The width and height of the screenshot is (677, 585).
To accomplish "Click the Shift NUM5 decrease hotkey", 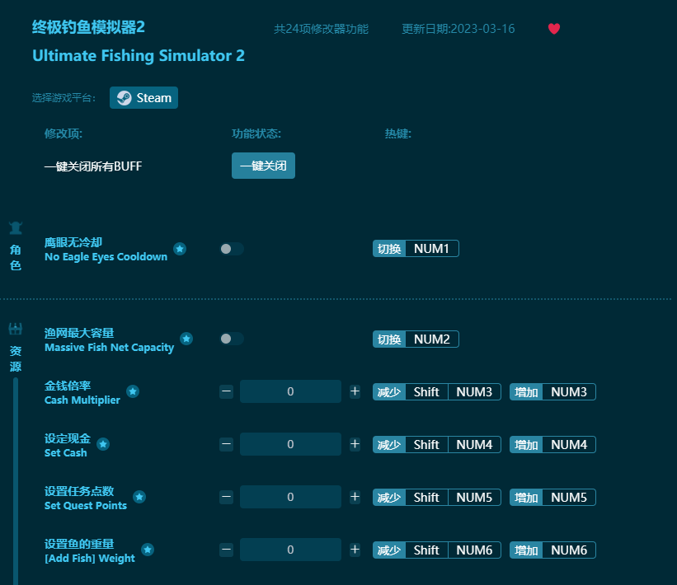I will 437,498.
